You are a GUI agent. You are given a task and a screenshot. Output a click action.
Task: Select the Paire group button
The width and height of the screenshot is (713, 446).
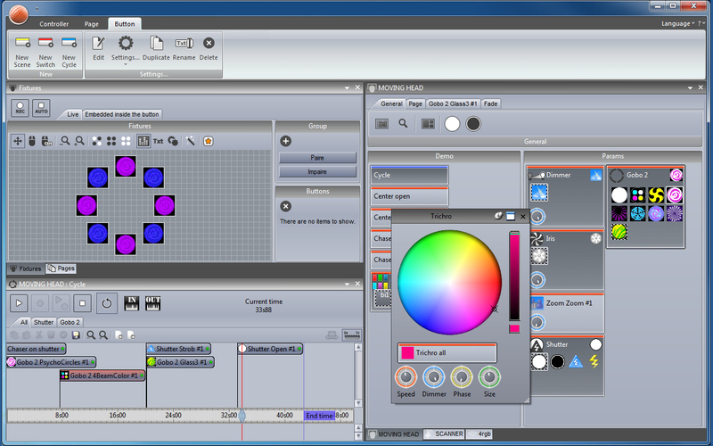(x=317, y=158)
